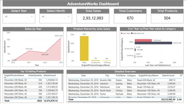
Task: Select the Clothing bar in Product Hierarchy chart
Action: tap(107, 61)
